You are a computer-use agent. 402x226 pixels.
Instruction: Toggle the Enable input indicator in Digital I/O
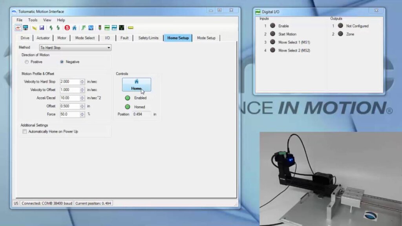(272, 26)
